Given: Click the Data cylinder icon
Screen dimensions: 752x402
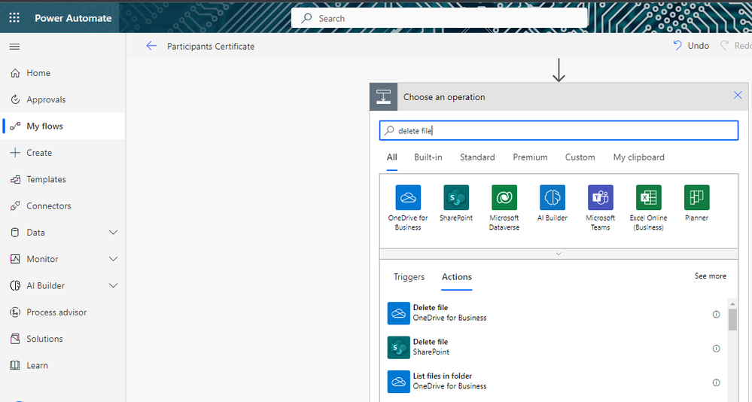Looking at the screenshot, I should coord(15,232).
